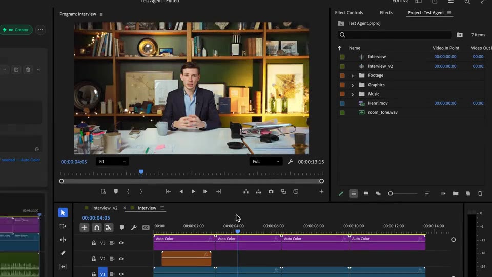Viewport: 492px width, 277px height.
Task: Delete selected item with trash icon
Action: 480,194
